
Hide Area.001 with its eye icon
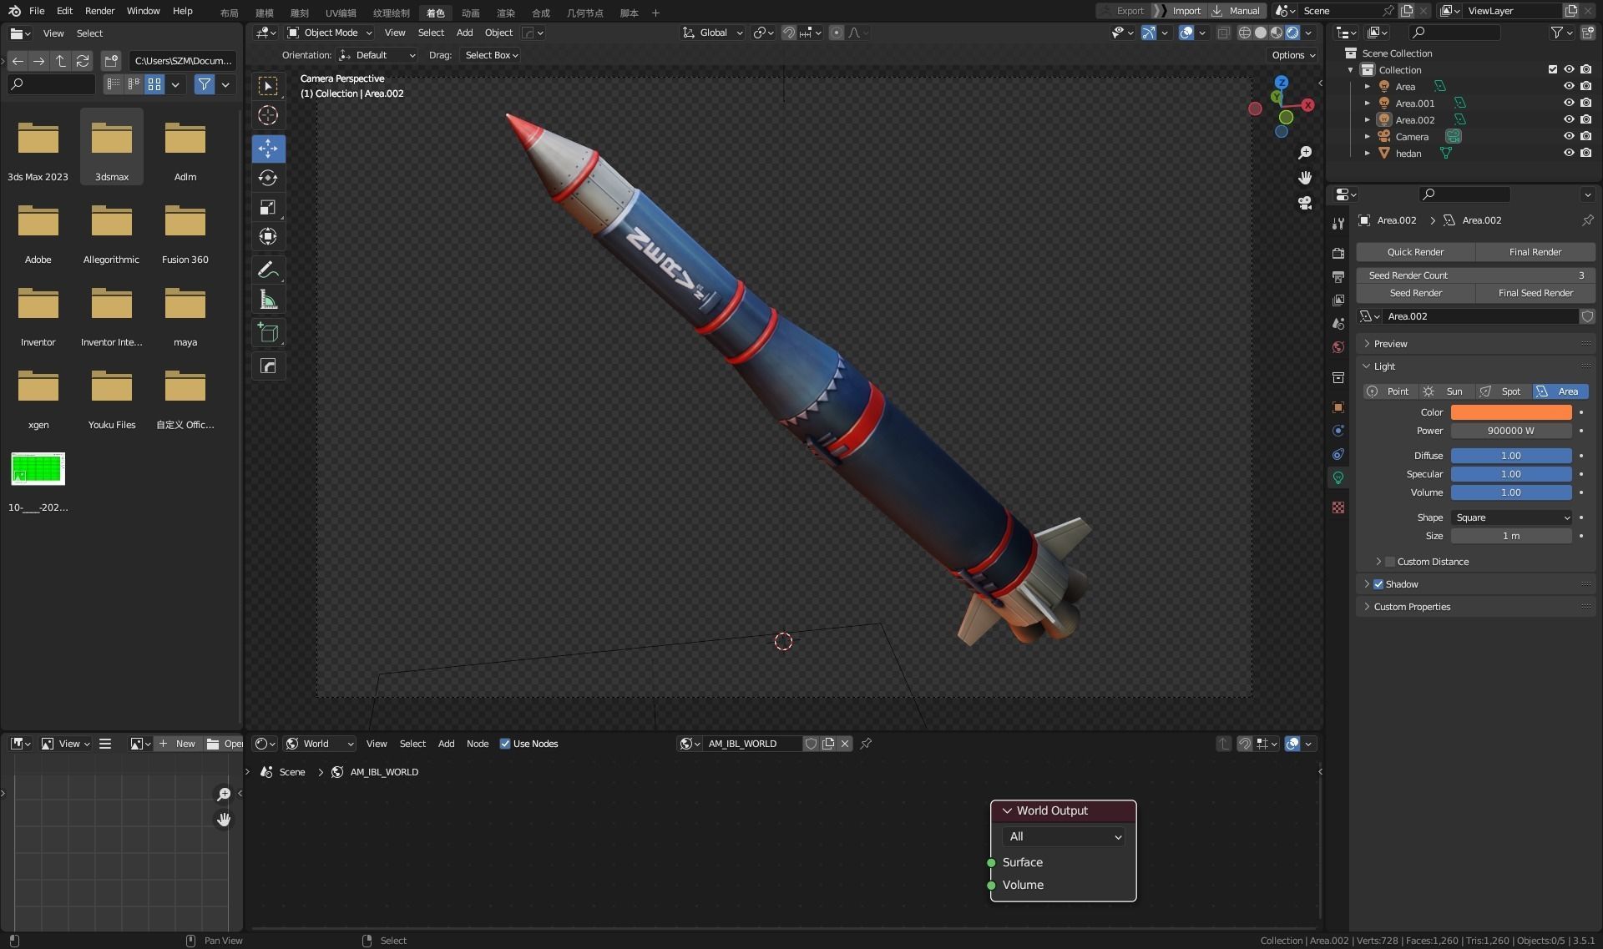click(1569, 103)
